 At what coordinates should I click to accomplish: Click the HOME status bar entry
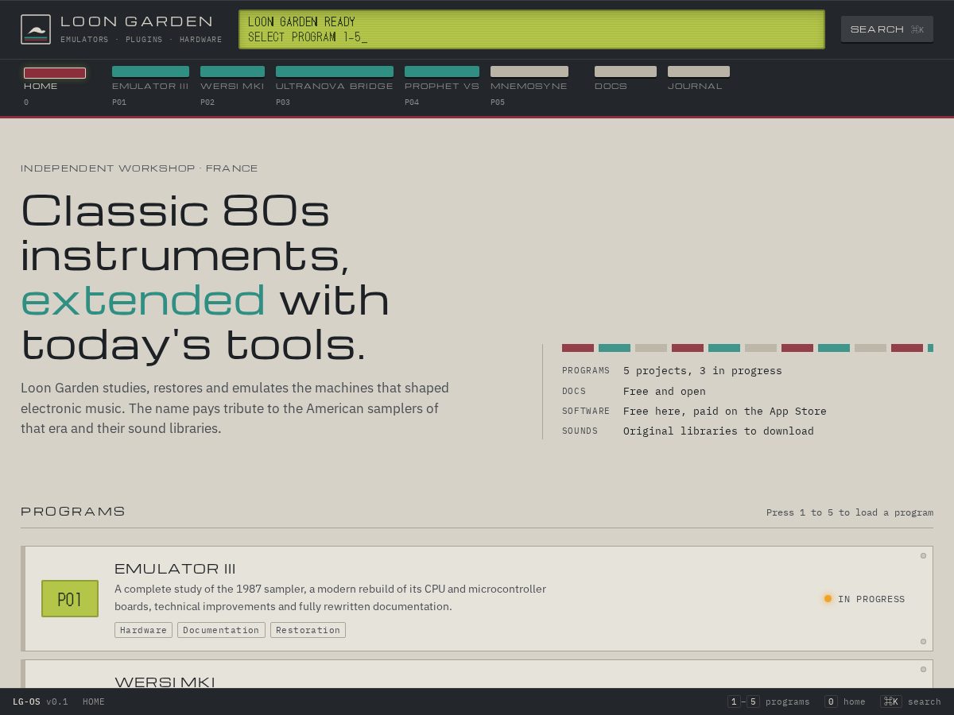point(94,701)
